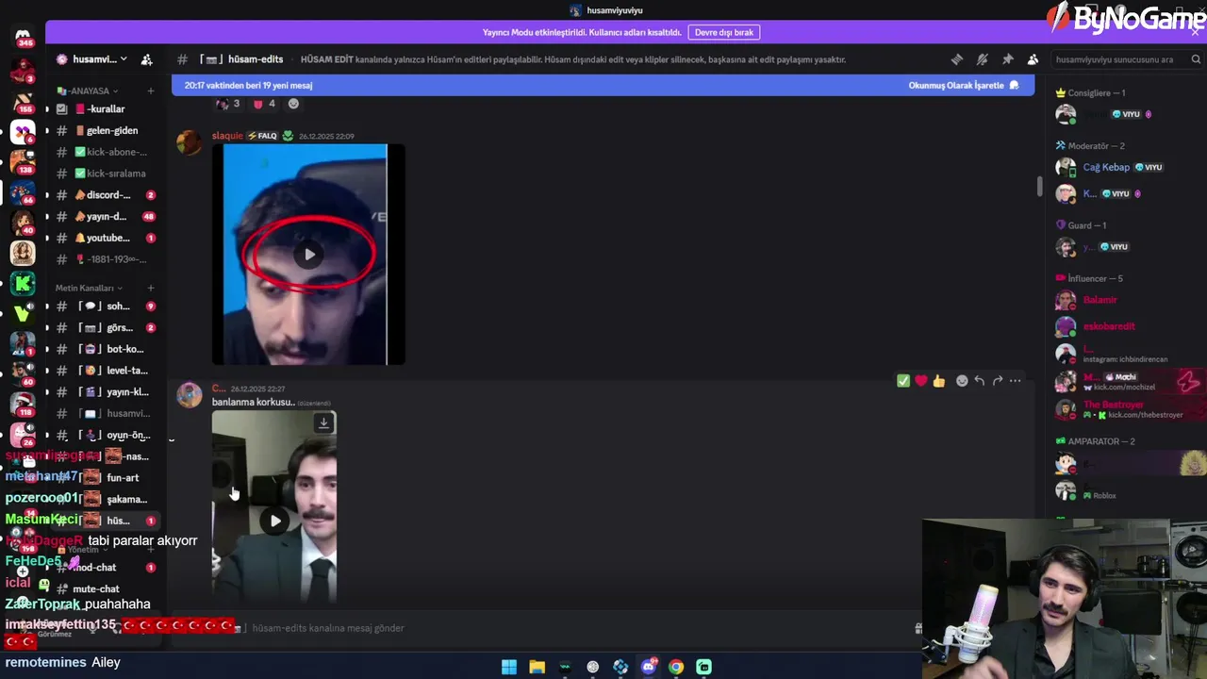
Task: Click the reply arrow on message
Action: (980, 381)
